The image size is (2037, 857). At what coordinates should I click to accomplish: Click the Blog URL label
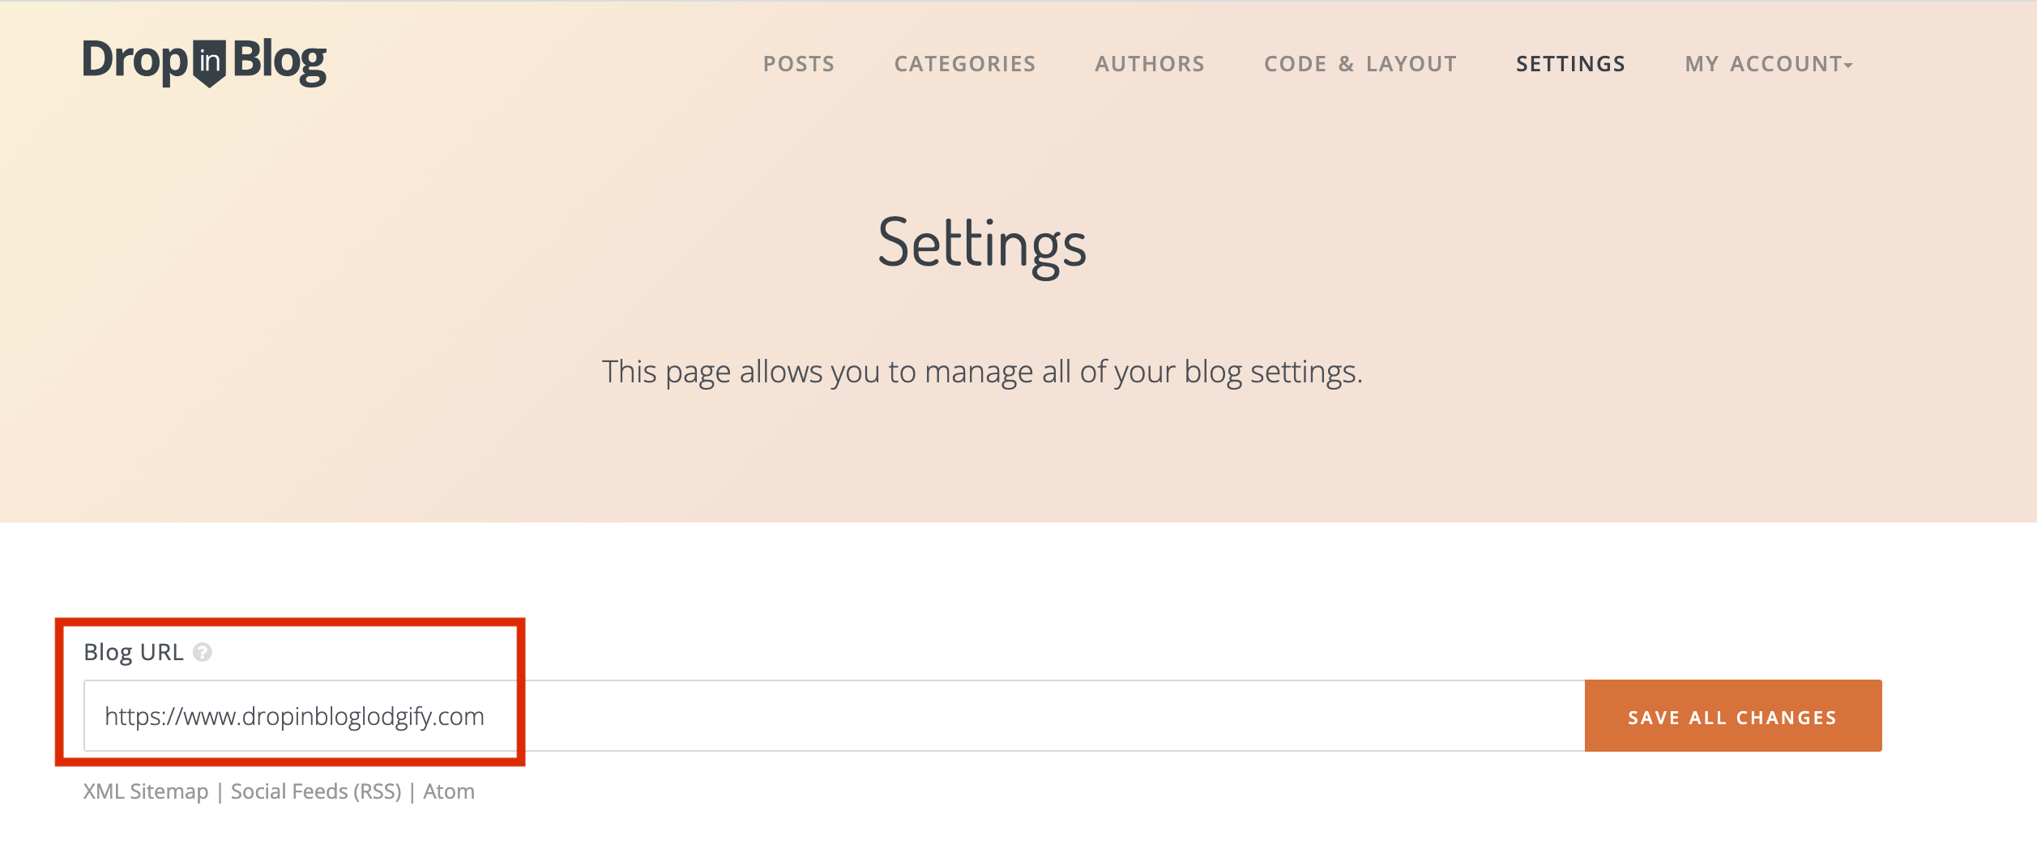click(134, 651)
